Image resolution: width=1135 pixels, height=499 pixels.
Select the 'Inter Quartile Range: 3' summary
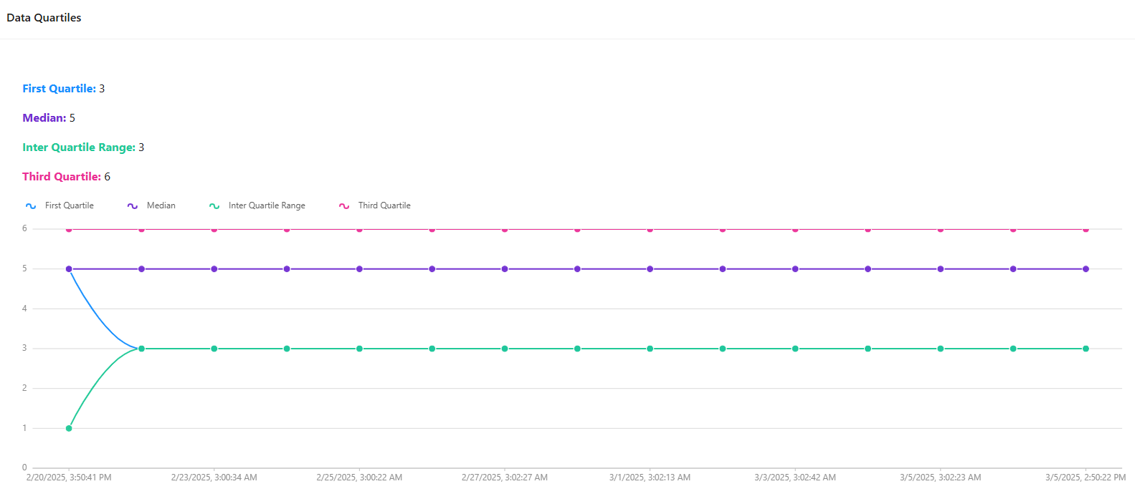point(83,147)
